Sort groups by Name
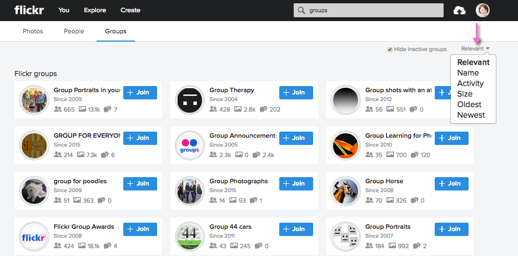 (468, 73)
